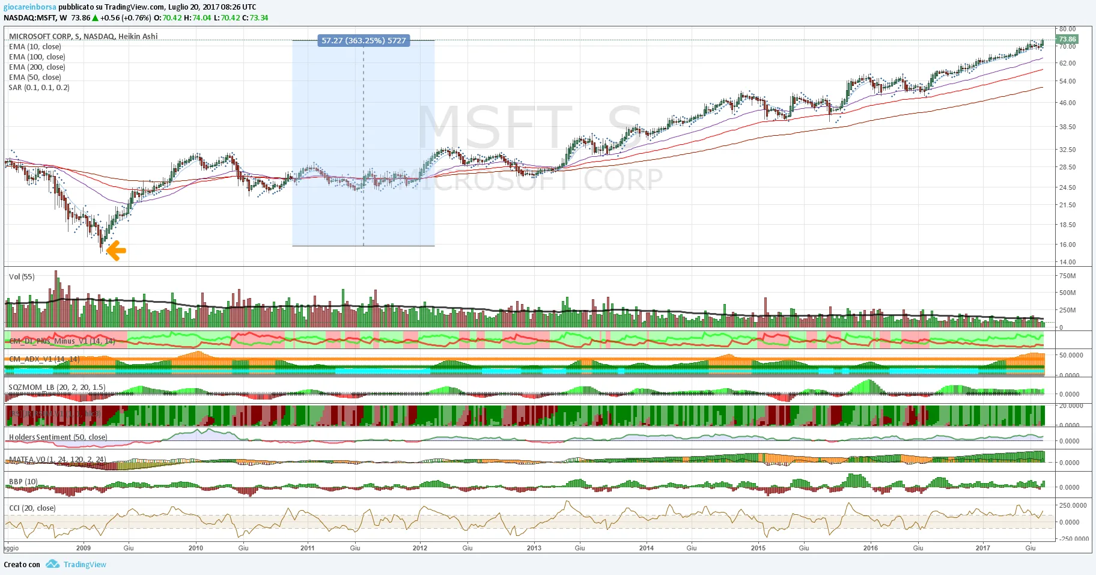Select the EMA (200, close) indicator label
The width and height of the screenshot is (1096, 575).
pyautogui.click(x=37, y=67)
